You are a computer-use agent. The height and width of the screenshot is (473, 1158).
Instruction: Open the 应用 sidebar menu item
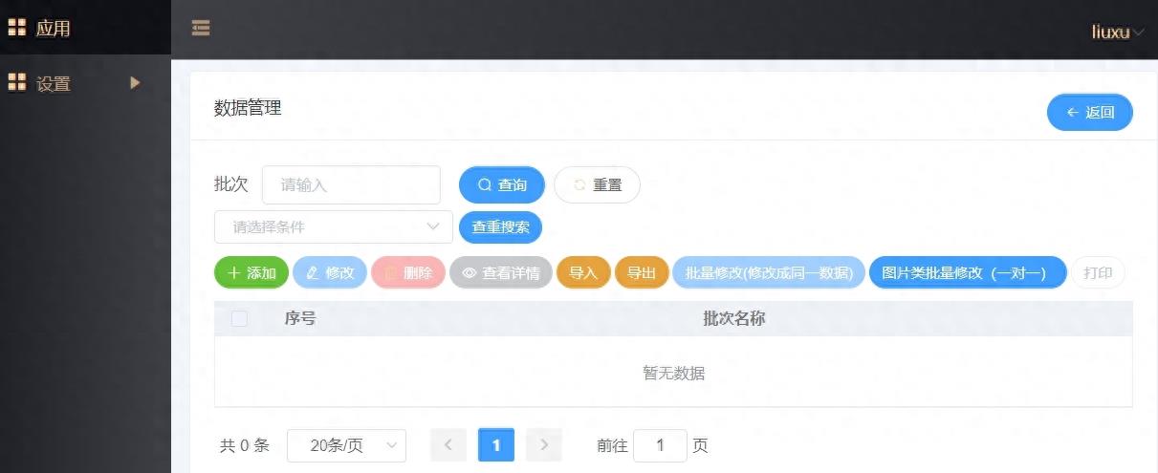(85, 28)
